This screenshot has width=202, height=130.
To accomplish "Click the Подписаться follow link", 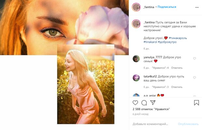I will point(167,7).
